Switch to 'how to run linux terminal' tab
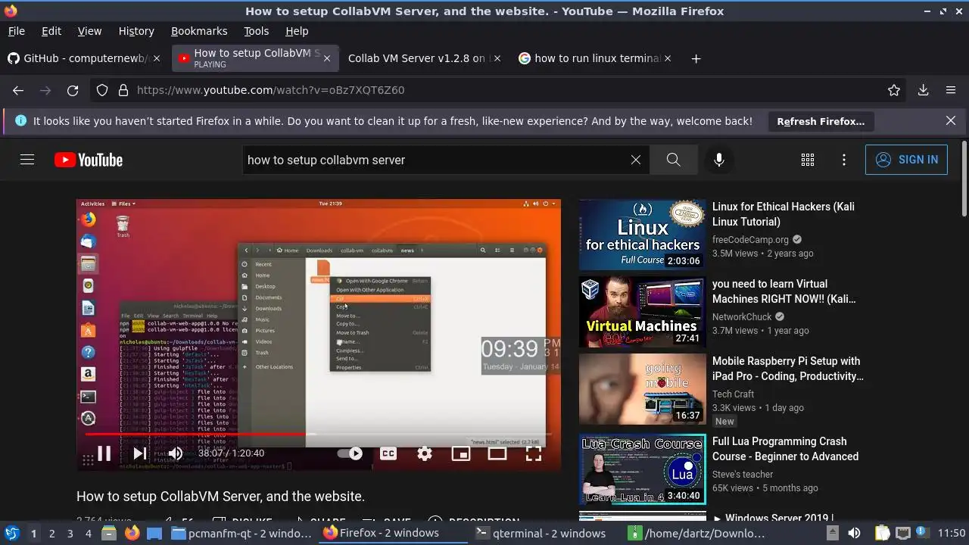Image resolution: width=969 pixels, height=545 pixels. pyautogui.click(x=595, y=58)
